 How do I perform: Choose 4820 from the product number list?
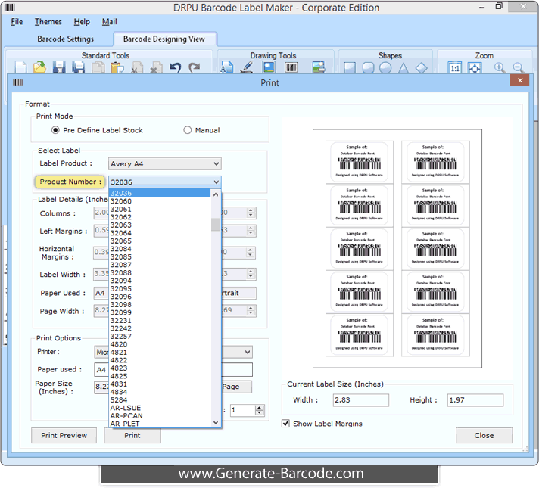point(160,344)
